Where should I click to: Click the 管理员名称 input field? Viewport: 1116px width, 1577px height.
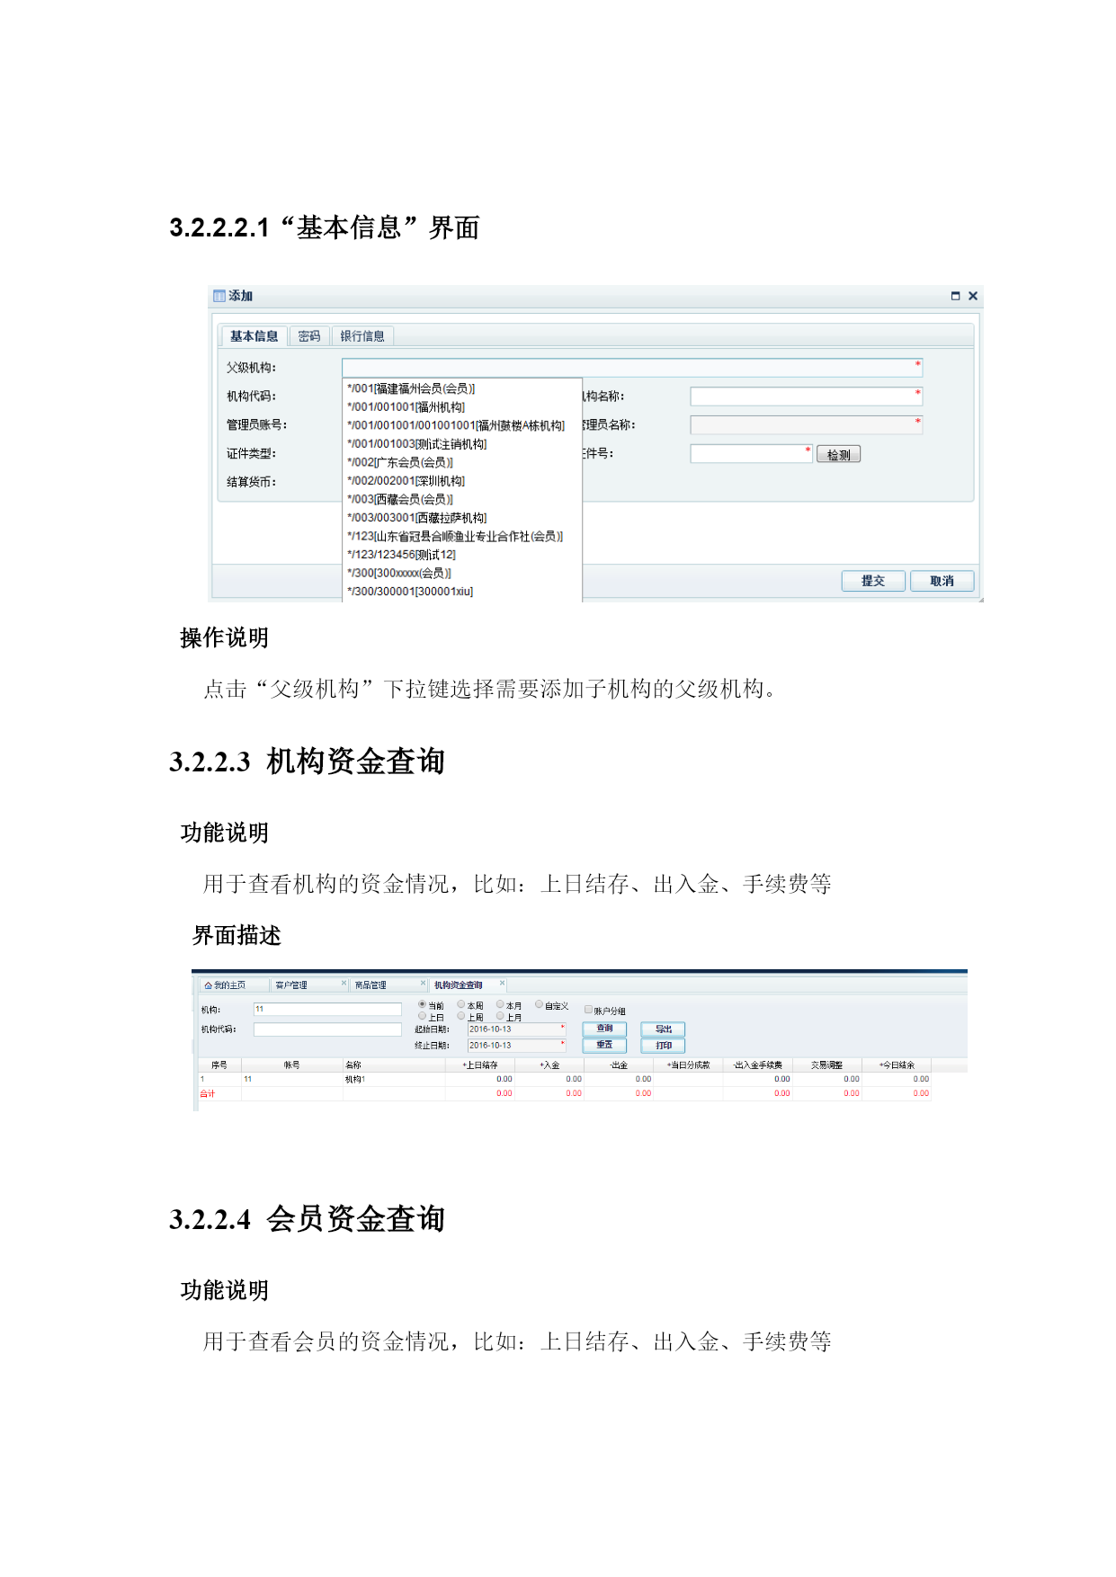806,424
